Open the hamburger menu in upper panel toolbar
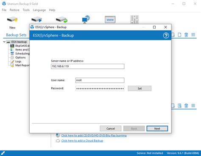Viewport: 201px width, 156px height. click(193, 35)
